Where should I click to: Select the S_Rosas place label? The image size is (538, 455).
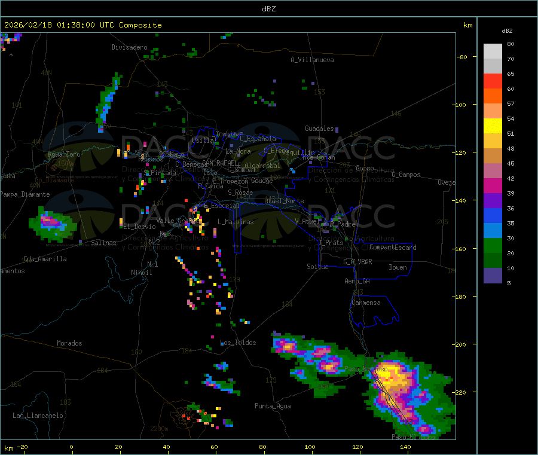(x=240, y=193)
